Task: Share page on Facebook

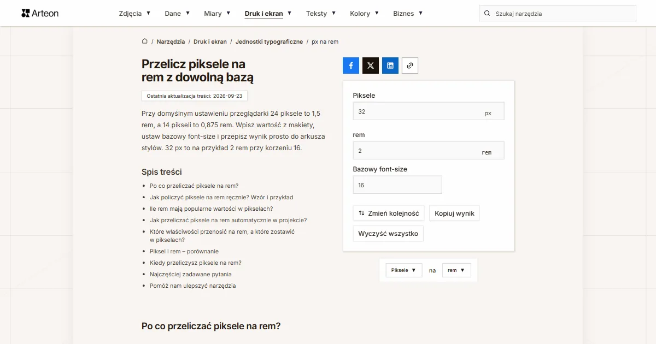Action: (351, 66)
